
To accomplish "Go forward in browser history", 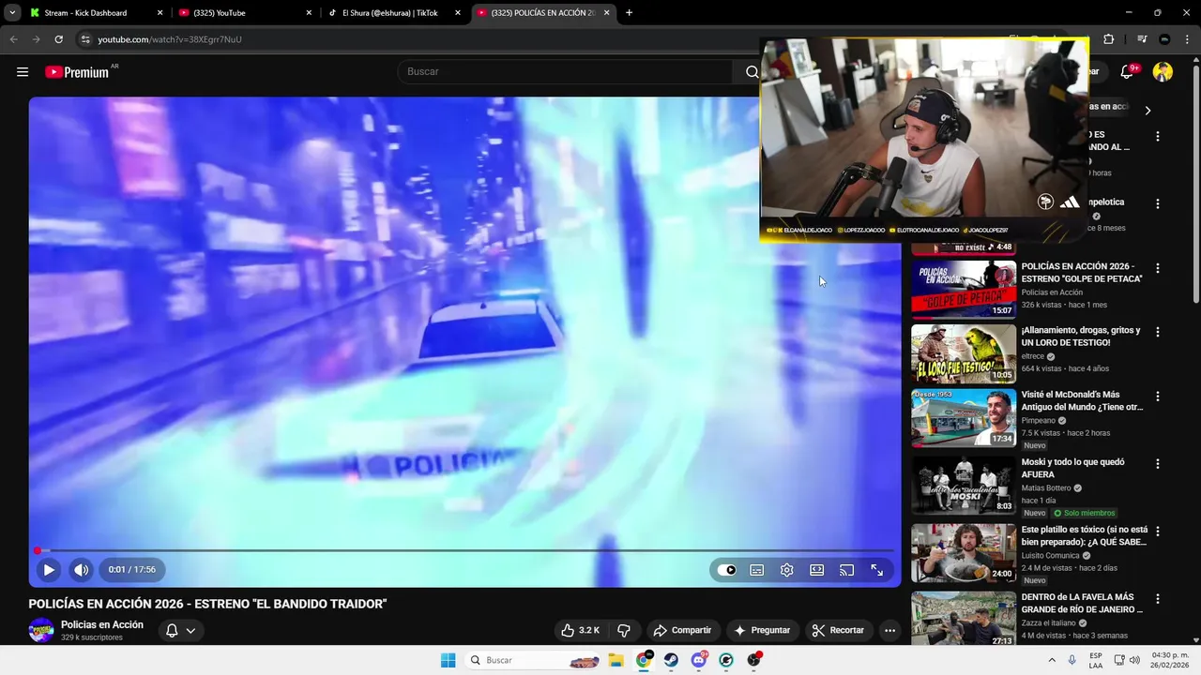I will click(36, 39).
